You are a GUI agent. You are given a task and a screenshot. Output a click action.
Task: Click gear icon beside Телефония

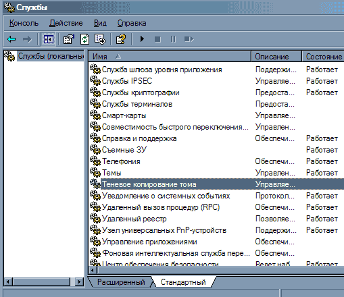[x=95, y=161]
